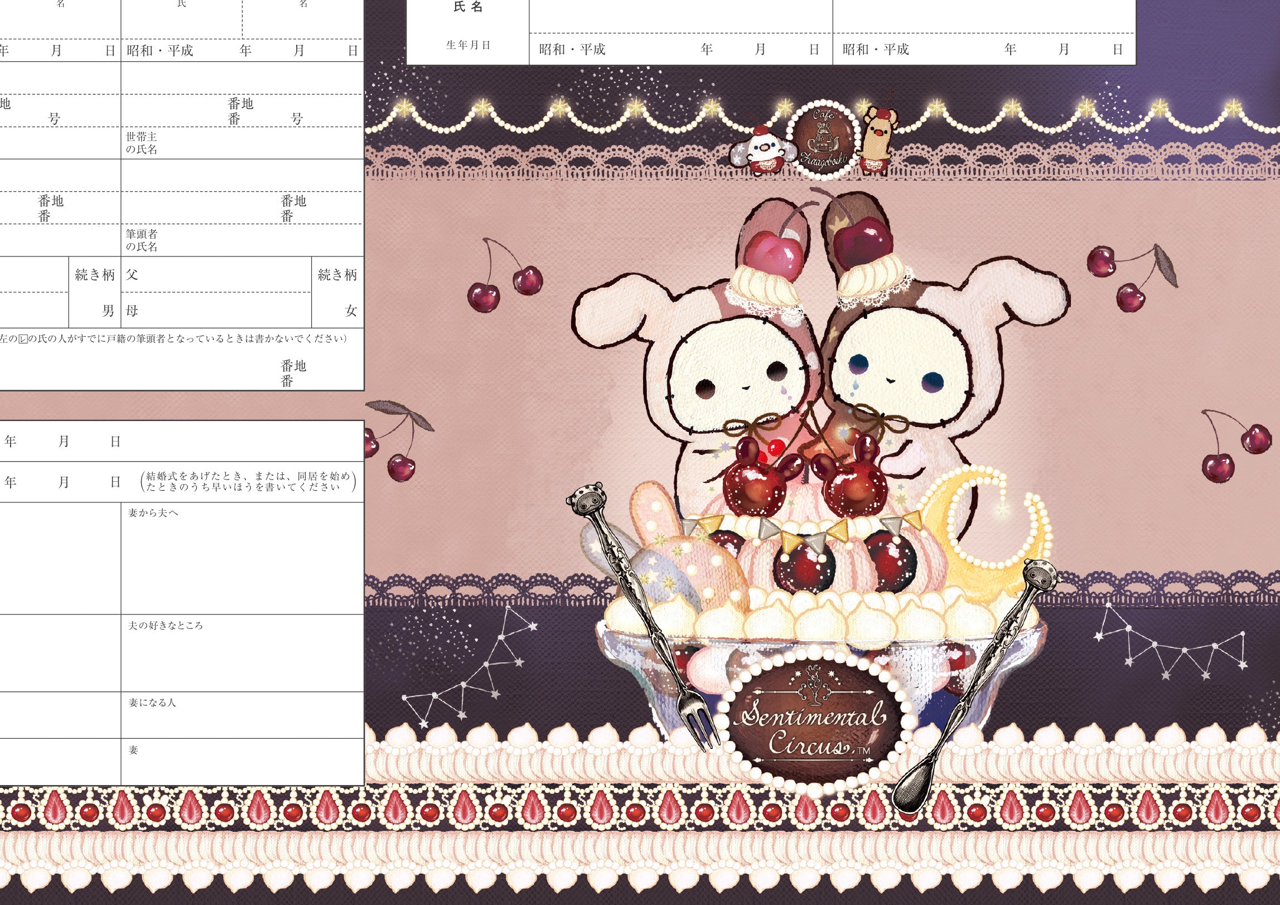Image resolution: width=1280 pixels, height=905 pixels.
Task: Click the 続き柄 女 cell
Action: (x=337, y=293)
